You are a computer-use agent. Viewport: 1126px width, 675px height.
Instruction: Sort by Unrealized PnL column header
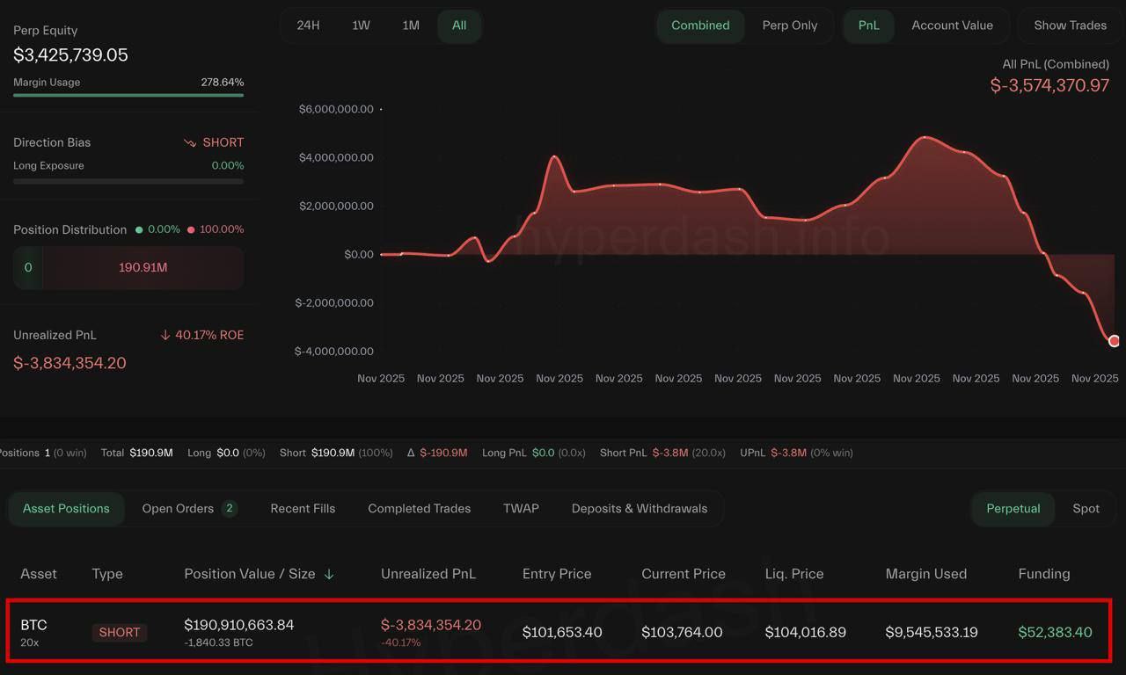(x=428, y=574)
